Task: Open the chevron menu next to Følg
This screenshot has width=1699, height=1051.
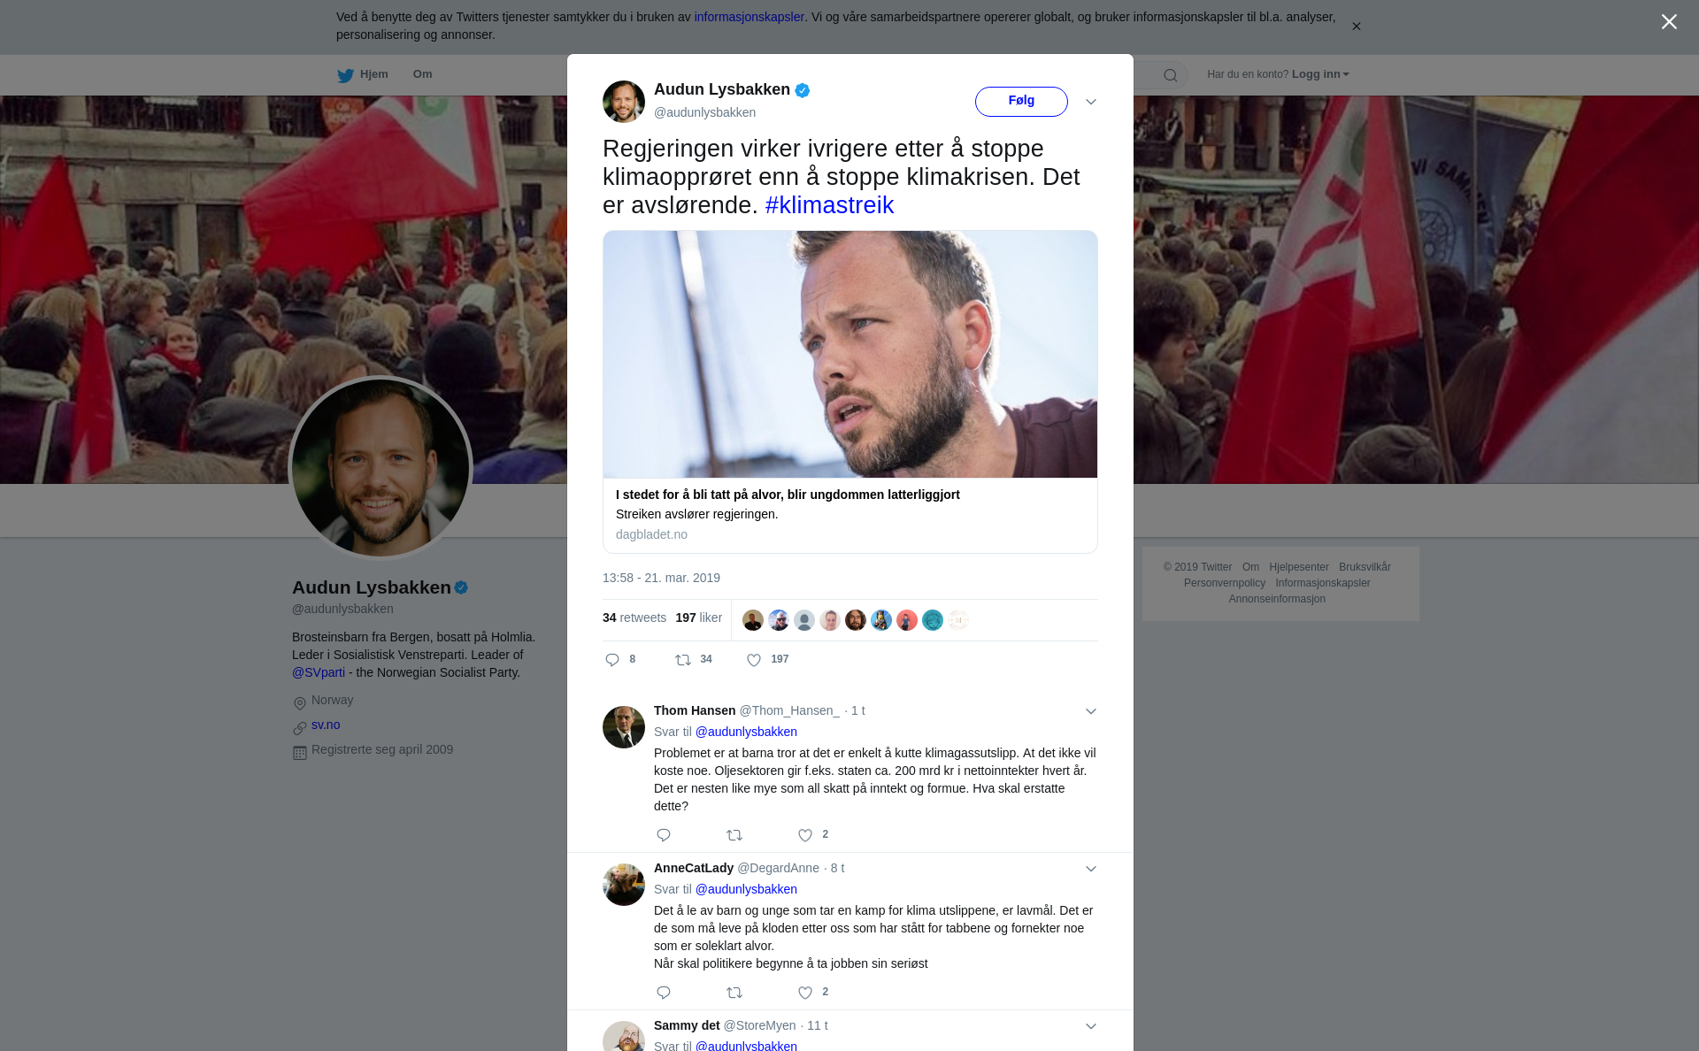Action: click(1091, 102)
